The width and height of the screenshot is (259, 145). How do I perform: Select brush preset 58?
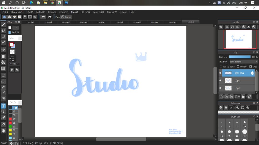pyautogui.click(x=13, y=115)
